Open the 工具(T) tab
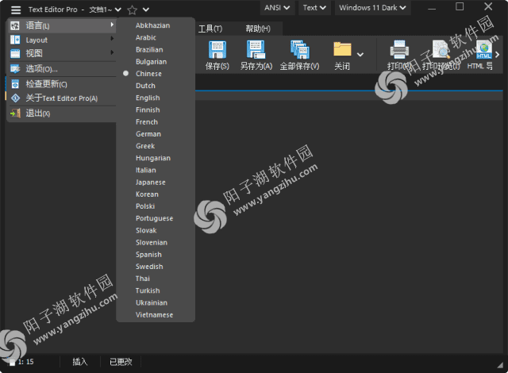The image size is (508, 373). [x=210, y=29]
